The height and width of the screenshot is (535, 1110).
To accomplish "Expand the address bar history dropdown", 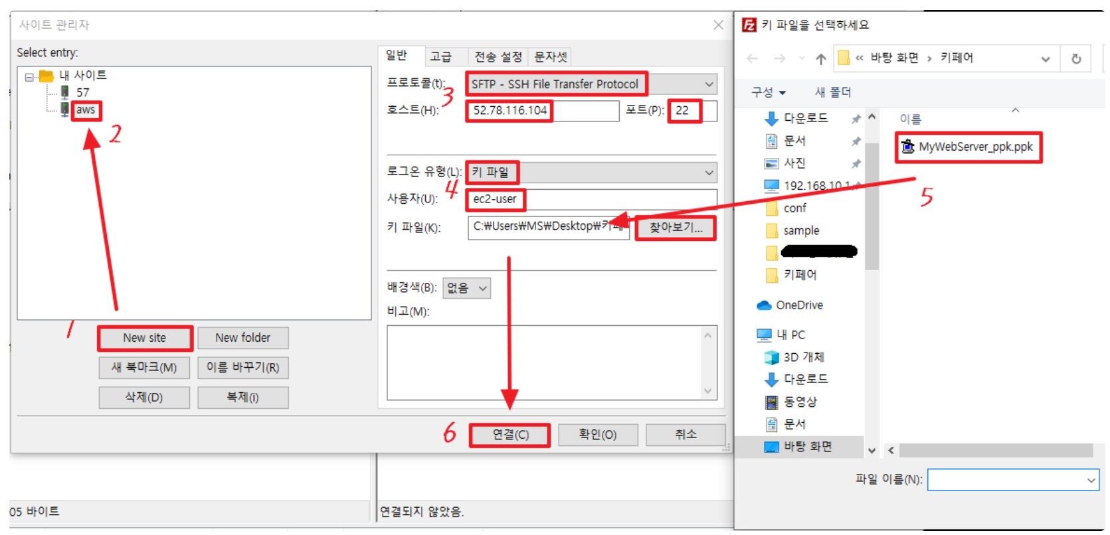I will point(1046,59).
